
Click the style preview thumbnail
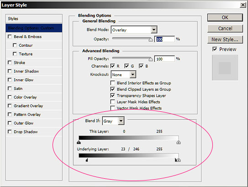[x=225, y=68]
